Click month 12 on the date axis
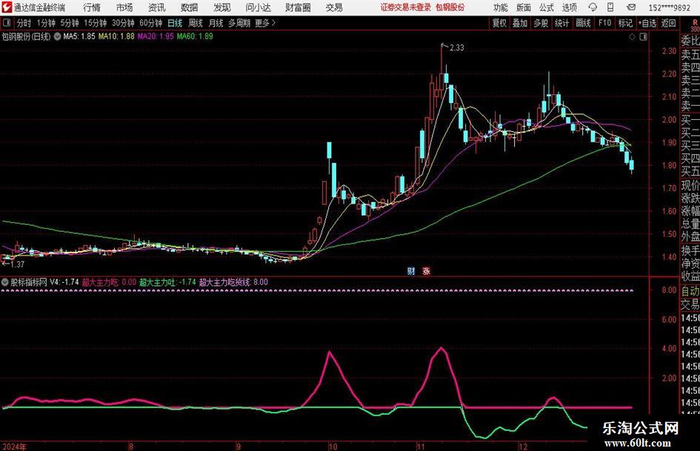 (x=523, y=447)
